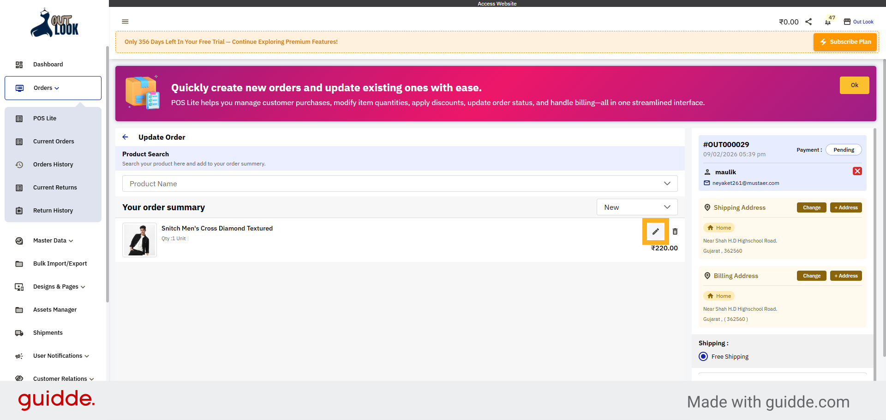This screenshot has height=420, width=886.
Task: Open the hamburger menu icon
Action: point(125,22)
